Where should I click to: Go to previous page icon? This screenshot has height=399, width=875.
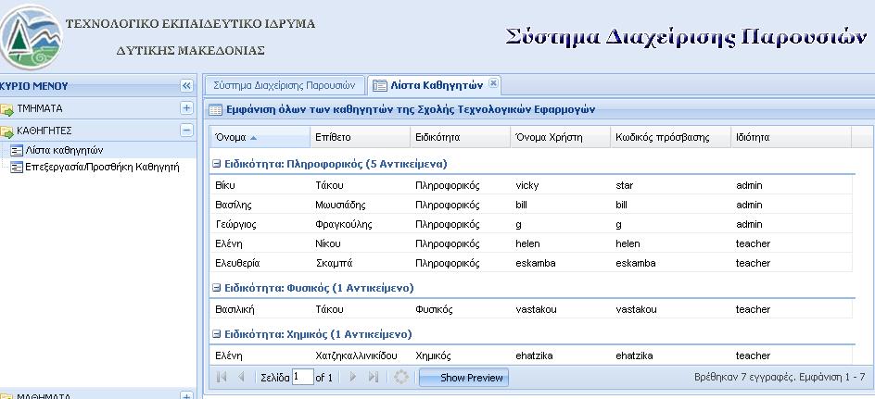click(241, 378)
